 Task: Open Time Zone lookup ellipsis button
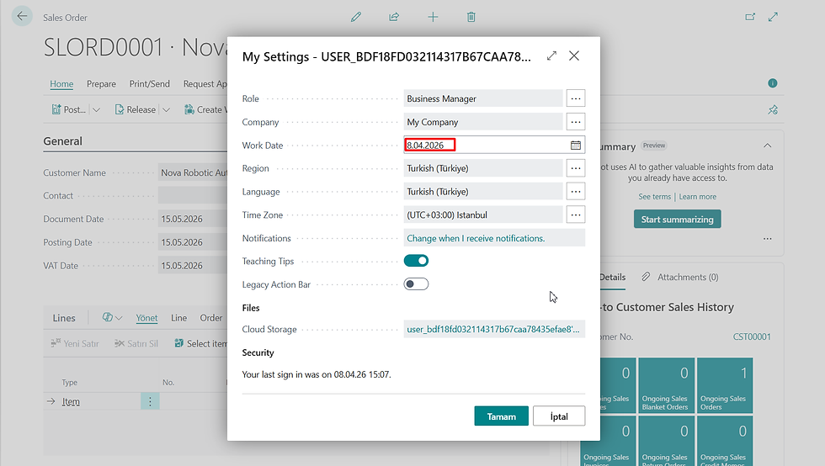[x=576, y=214]
